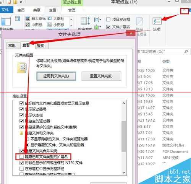191x184 pixels.
Task: Select 中图标 medium icons view
Action: [34, 24]
